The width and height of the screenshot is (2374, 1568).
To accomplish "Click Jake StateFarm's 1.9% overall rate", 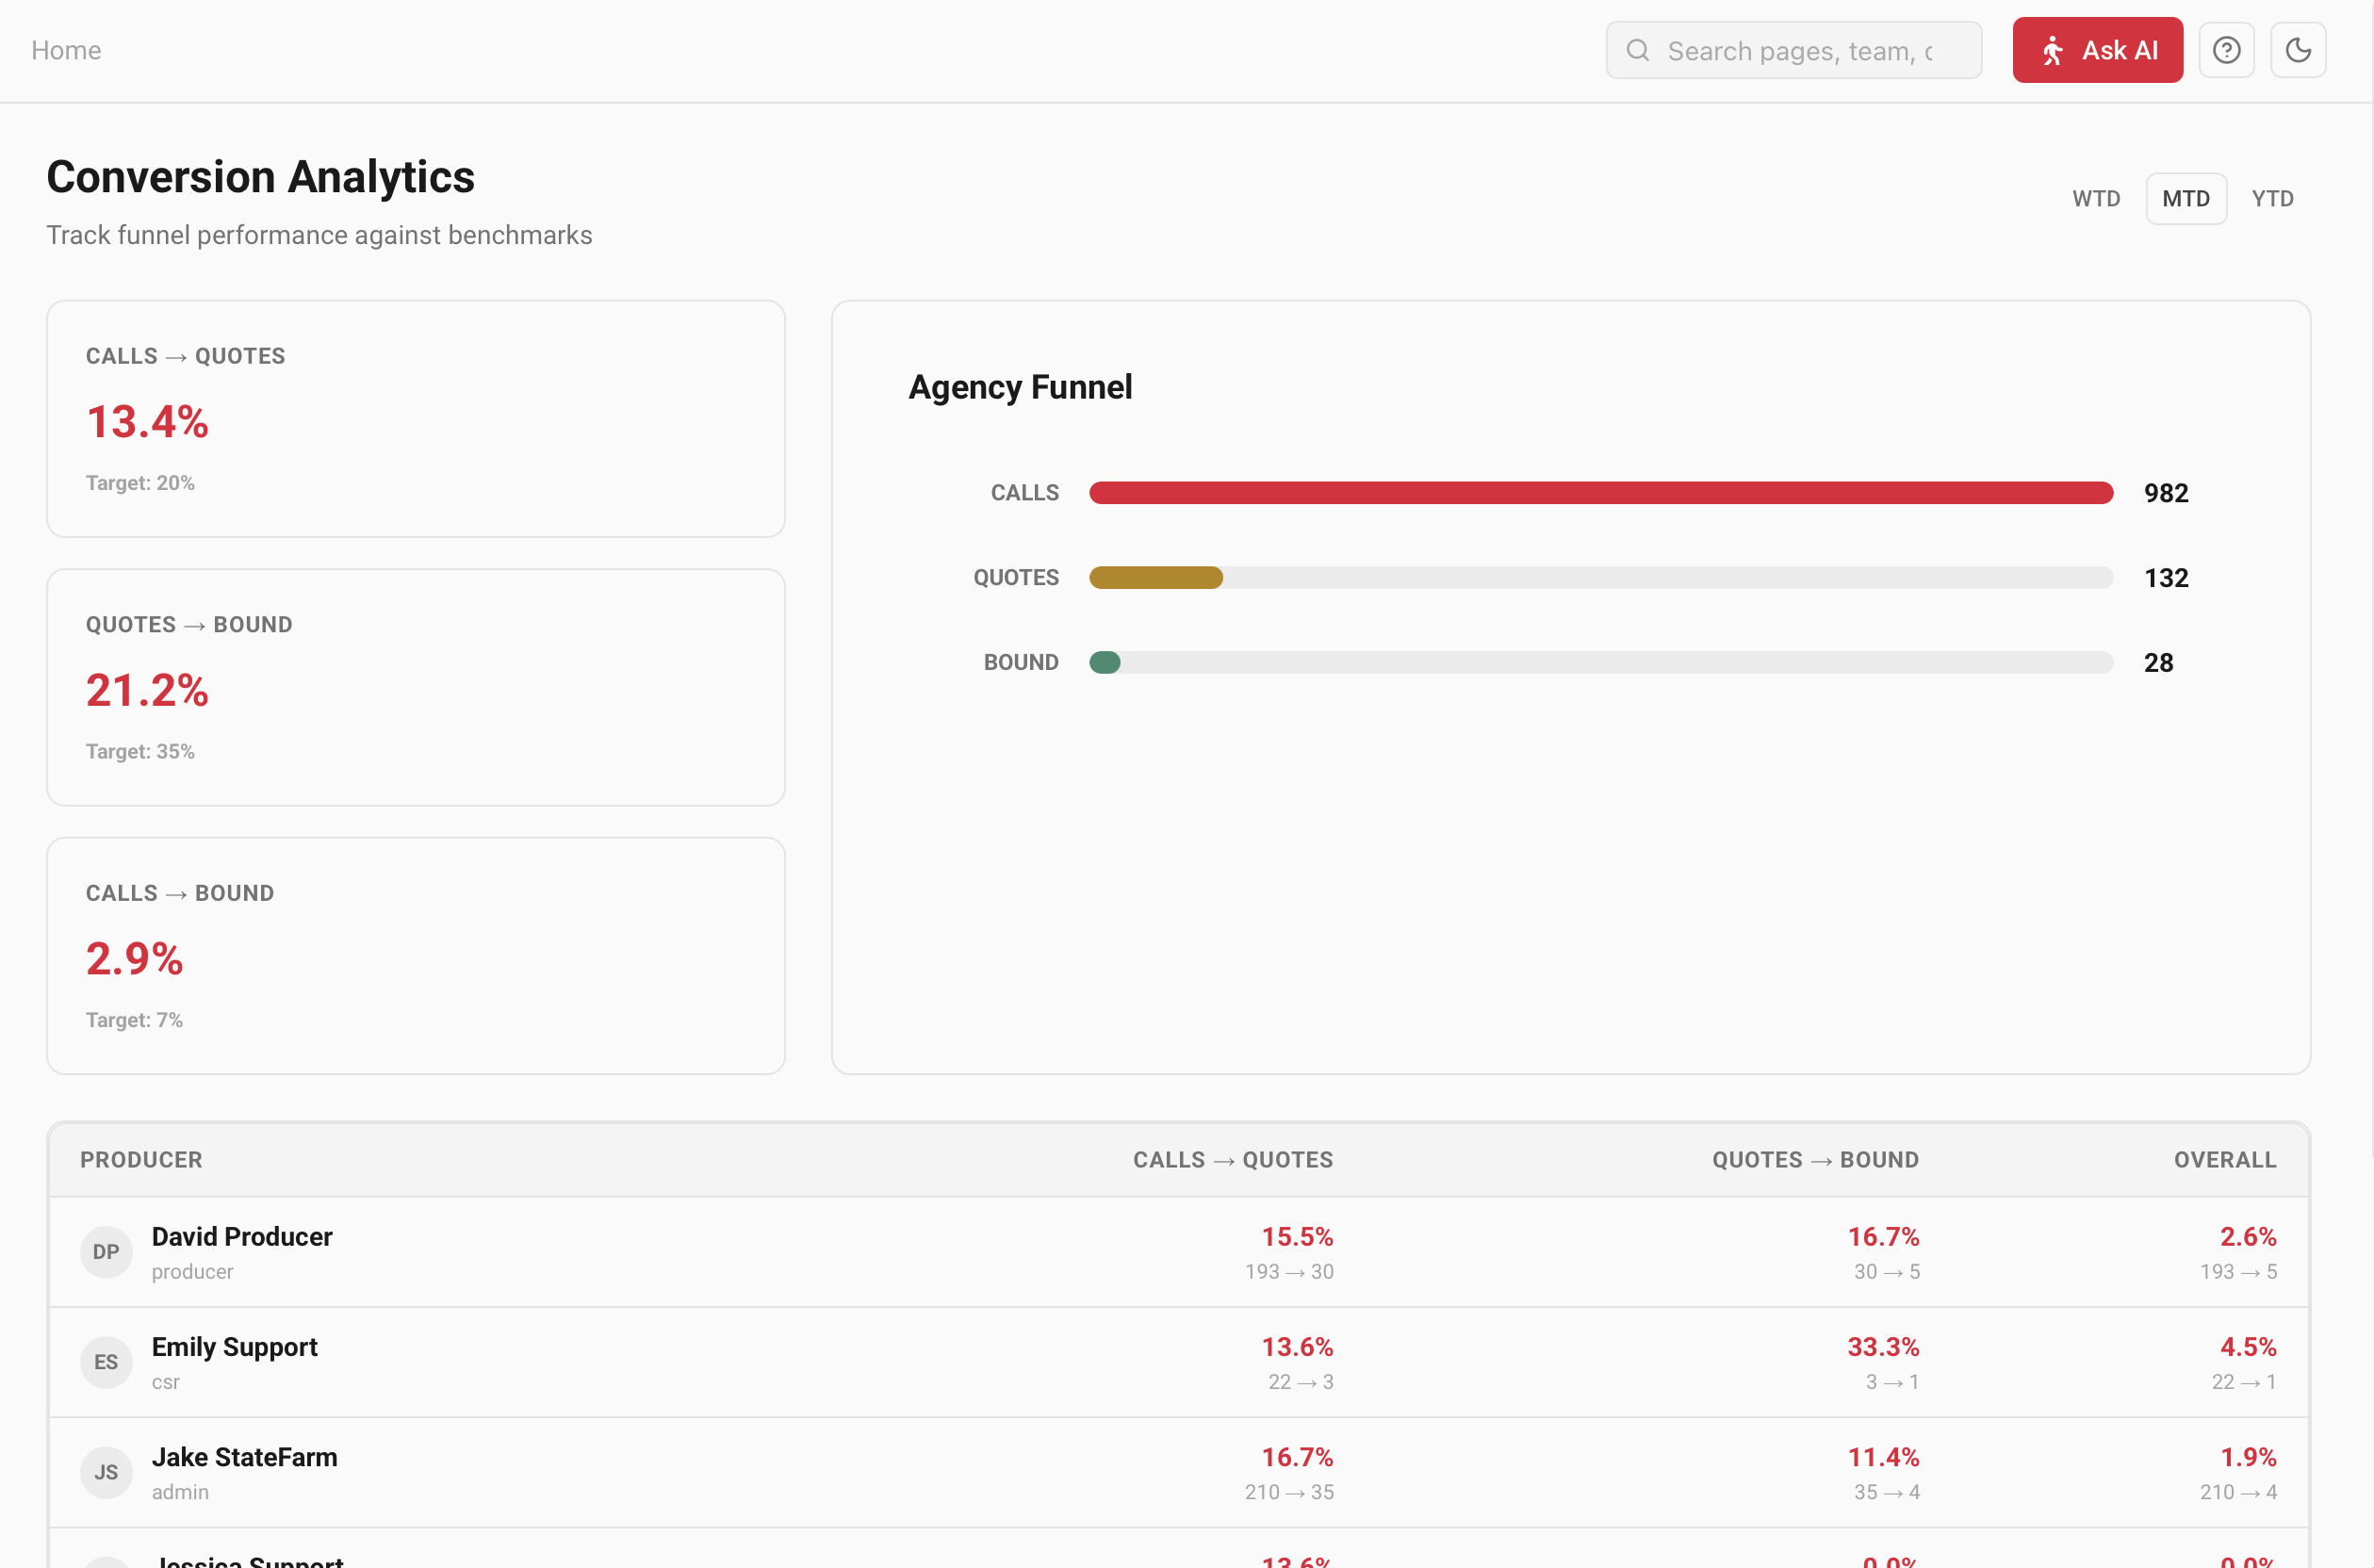I will (2248, 1457).
